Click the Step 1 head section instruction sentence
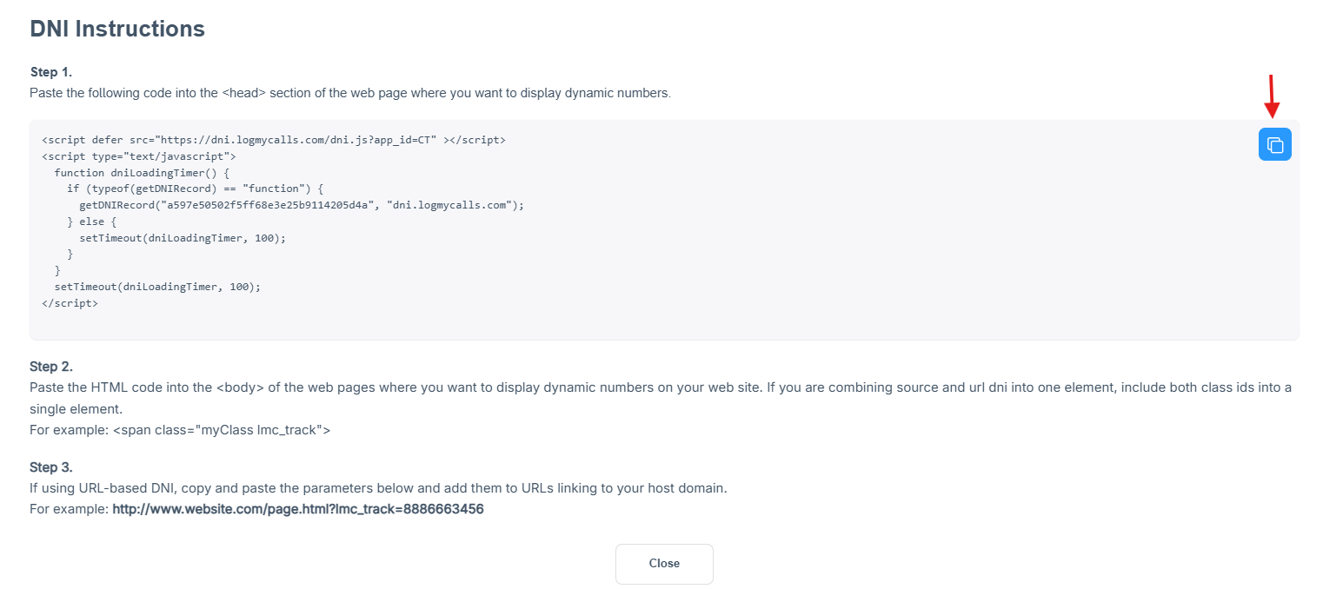Screen dimensions: 1323x589 click(x=350, y=93)
